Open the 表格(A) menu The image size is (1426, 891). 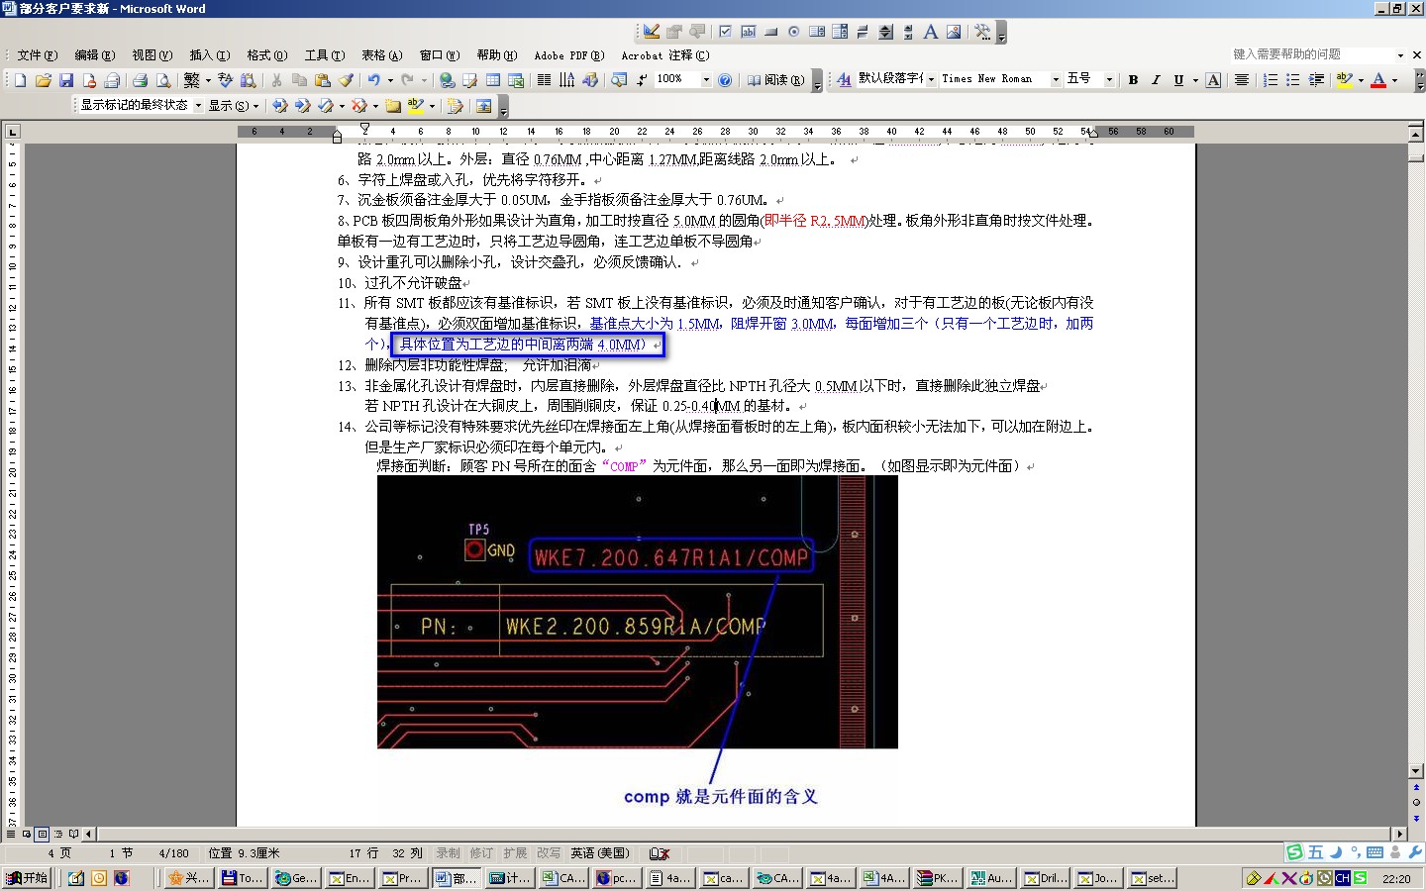(x=381, y=55)
